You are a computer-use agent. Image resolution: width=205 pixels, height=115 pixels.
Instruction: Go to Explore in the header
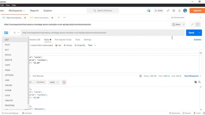(x=48, y=11)
